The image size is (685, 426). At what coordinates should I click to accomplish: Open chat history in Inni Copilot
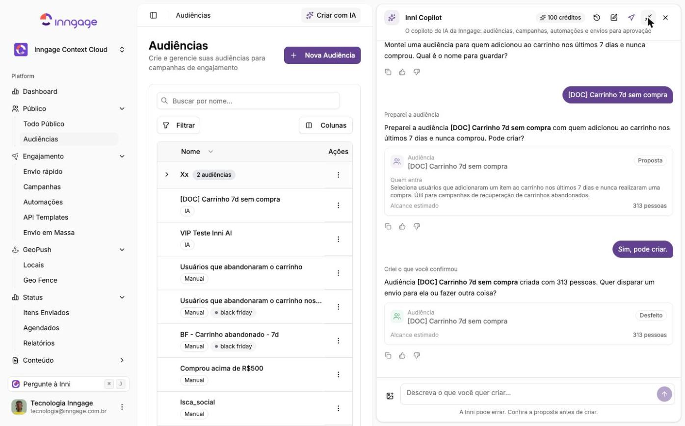(597, 18)
